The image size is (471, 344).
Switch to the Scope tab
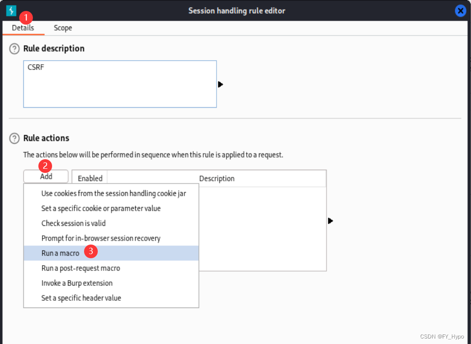click(x=63, y=28)
